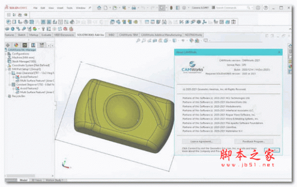Switch to CAMWorks Additive Manufacturing tab
This screenshot has width=297, height=187.
pyautogui.click(x=161, y=35)
